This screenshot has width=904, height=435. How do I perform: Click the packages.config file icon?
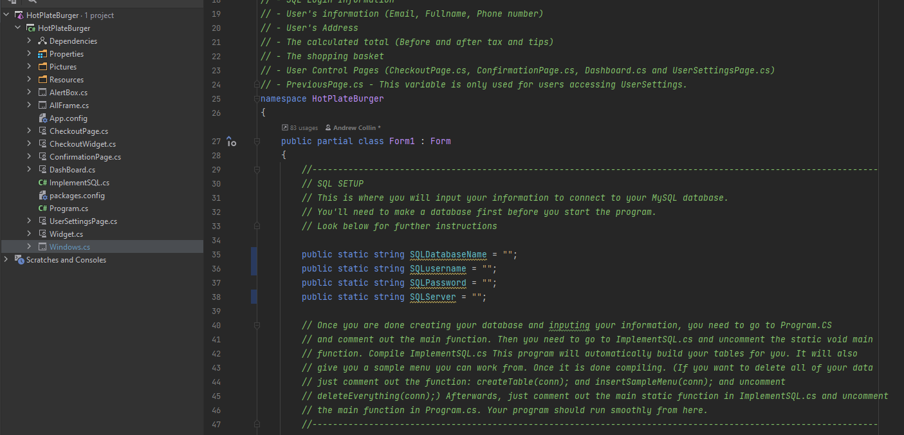coord(42,196)
